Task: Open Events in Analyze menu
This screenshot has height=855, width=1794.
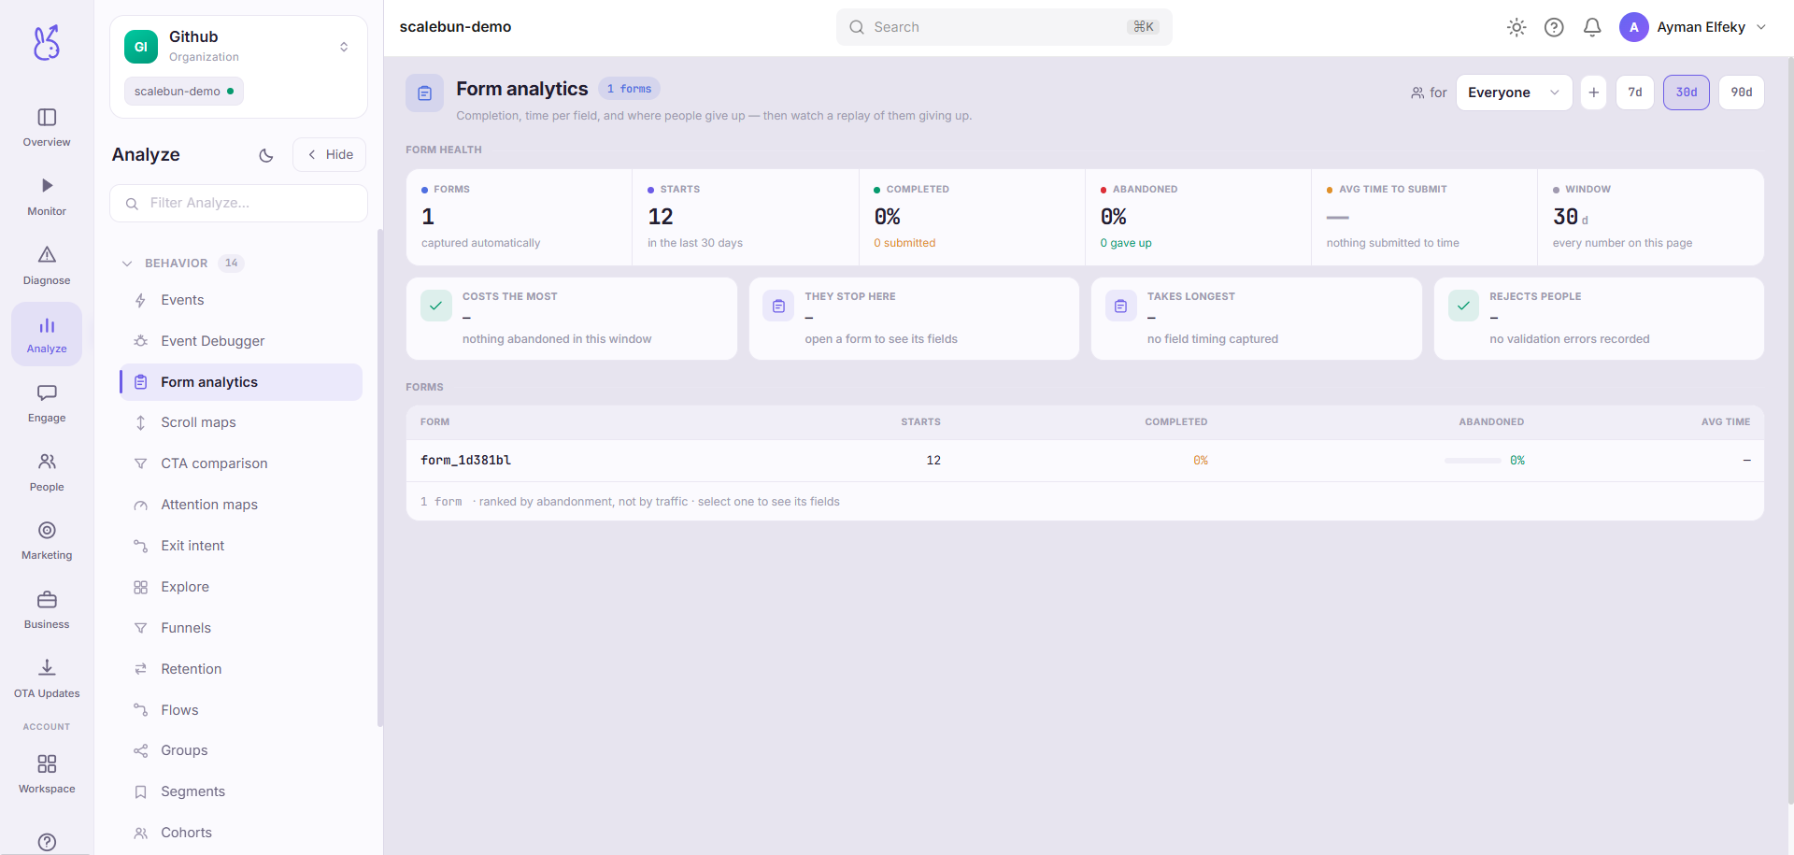Action: [241, 300]
